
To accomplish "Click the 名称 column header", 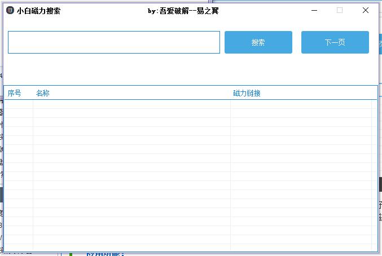I will (43, 93).
